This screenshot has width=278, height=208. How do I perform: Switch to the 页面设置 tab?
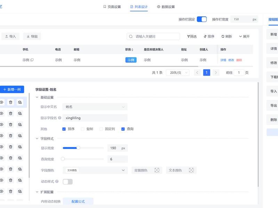coord(112,7)
